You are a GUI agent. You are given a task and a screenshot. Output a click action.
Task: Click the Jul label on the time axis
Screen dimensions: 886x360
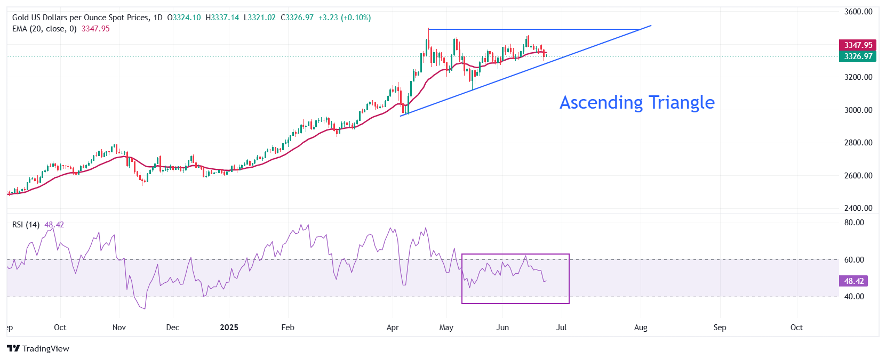pos(561,328)
